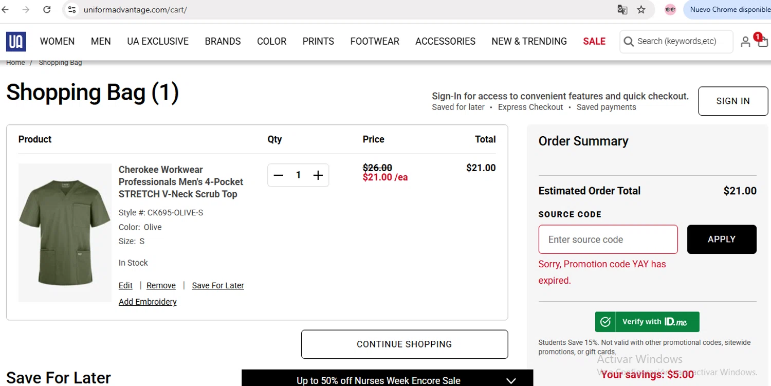The image size is (771, 386).
Task: Reload the page
Action: coord(47,10)
